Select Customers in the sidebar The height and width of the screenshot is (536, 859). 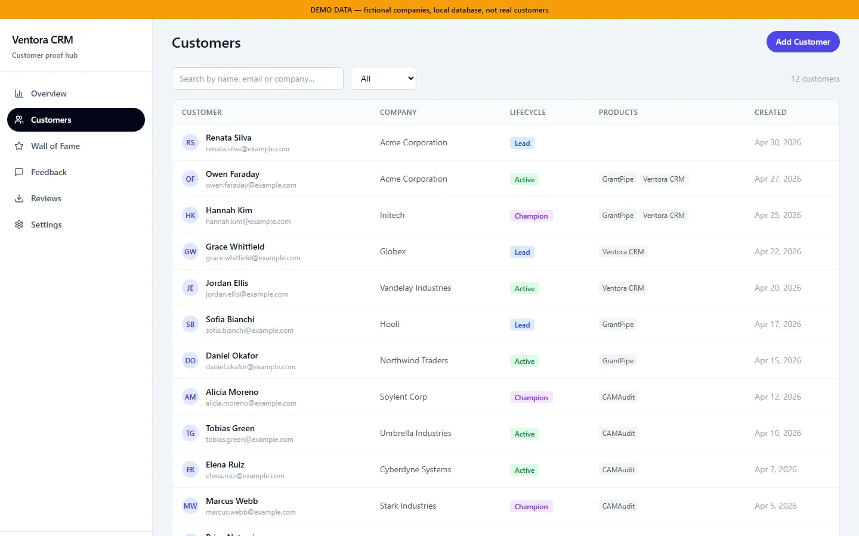coord(76,120)
